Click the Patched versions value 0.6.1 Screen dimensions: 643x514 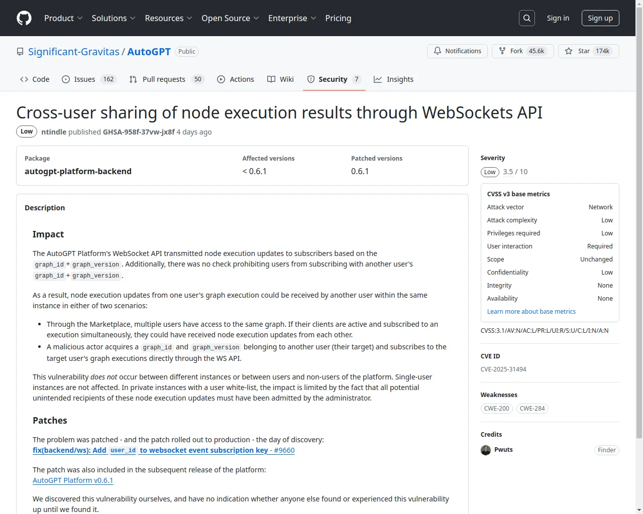(360, 171)
